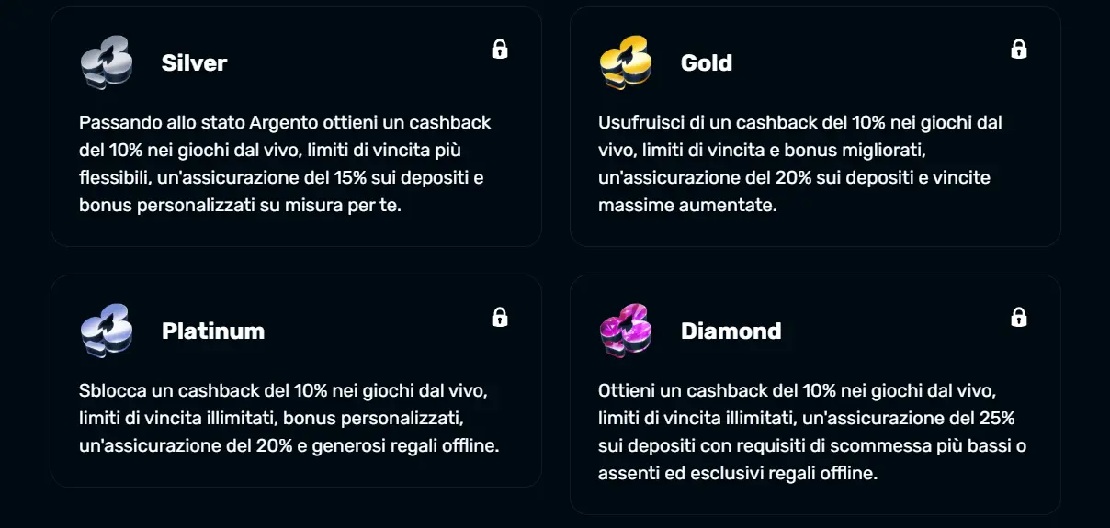Viewport: 1110px width, 528px height.
Task: Click the Platinum tier badge icon
Action: coord(107,331)
